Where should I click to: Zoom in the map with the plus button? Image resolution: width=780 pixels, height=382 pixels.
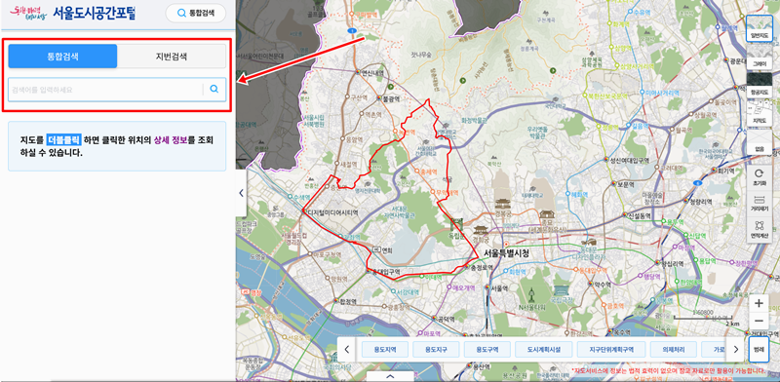[x=760, y=303]
